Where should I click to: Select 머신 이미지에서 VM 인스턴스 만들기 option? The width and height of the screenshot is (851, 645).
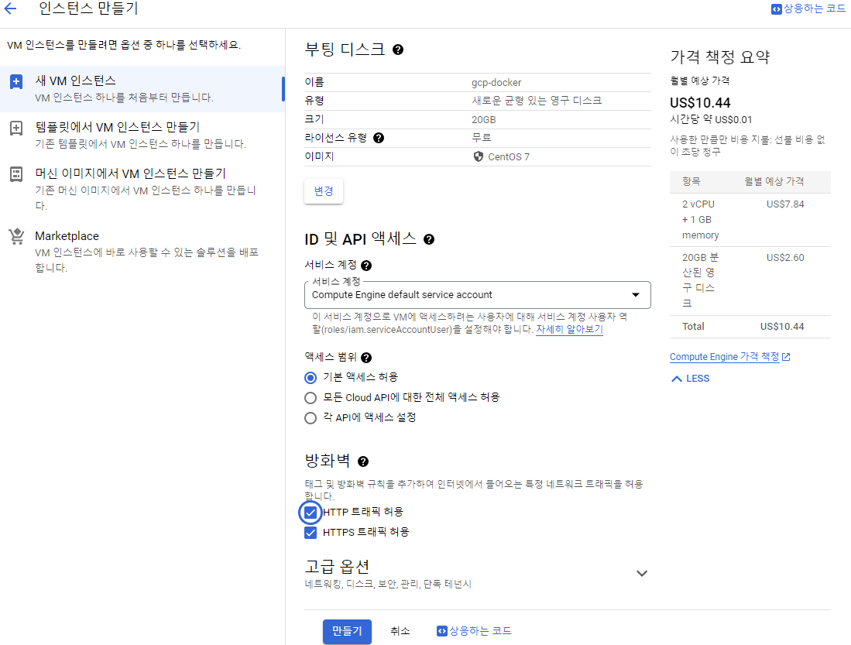142,189
